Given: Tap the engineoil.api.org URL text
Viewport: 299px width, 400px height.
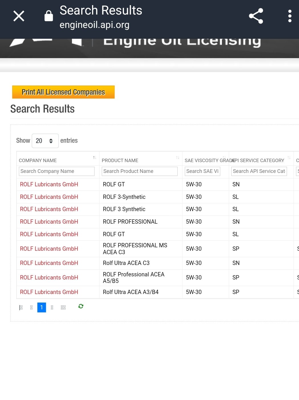Looking at the screenshot, I should click(95, 25).
